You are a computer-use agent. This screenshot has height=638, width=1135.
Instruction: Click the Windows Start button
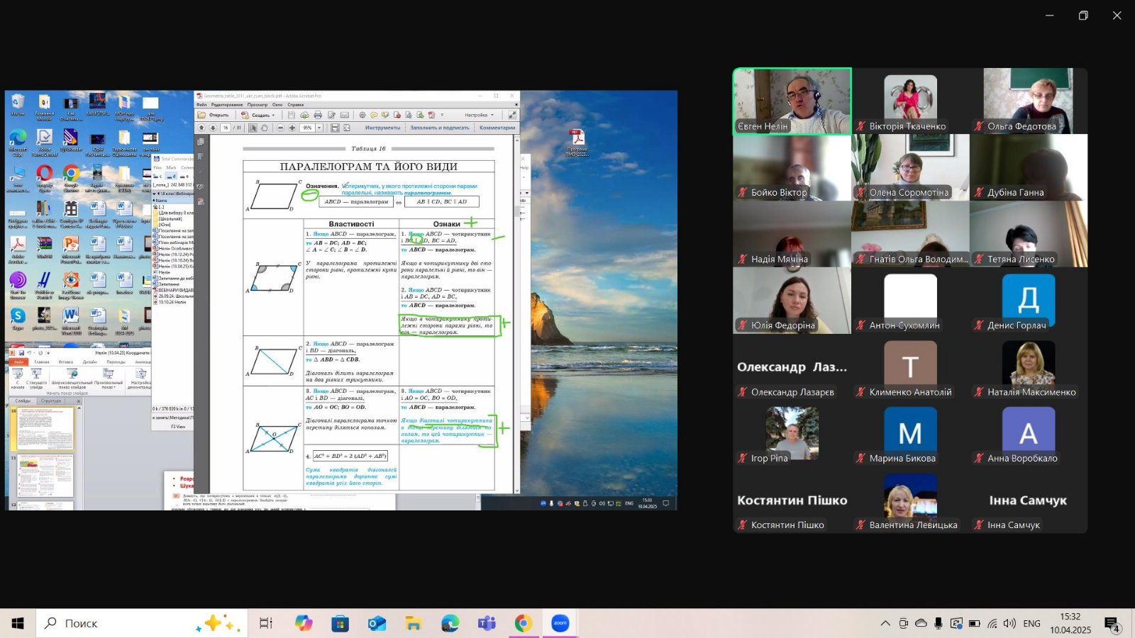18,623
